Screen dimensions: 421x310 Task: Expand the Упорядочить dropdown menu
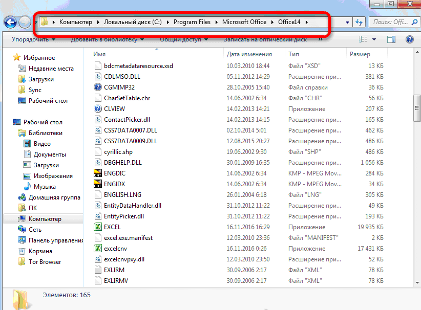pos(33,39)
